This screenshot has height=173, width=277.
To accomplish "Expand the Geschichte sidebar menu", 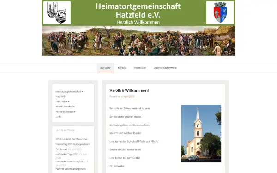I will point(62,101).
